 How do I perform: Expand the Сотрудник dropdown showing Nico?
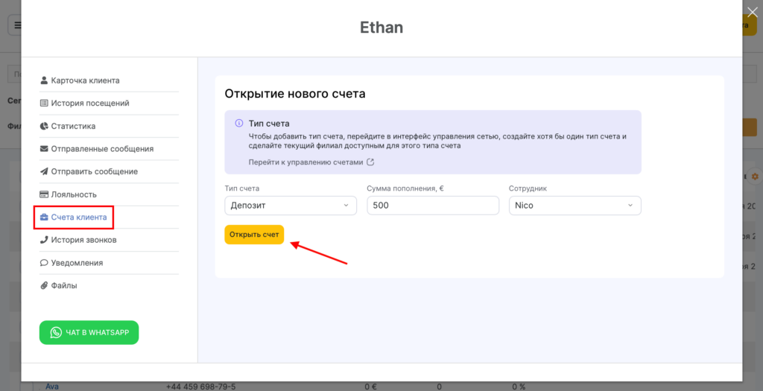coord(574,206)
